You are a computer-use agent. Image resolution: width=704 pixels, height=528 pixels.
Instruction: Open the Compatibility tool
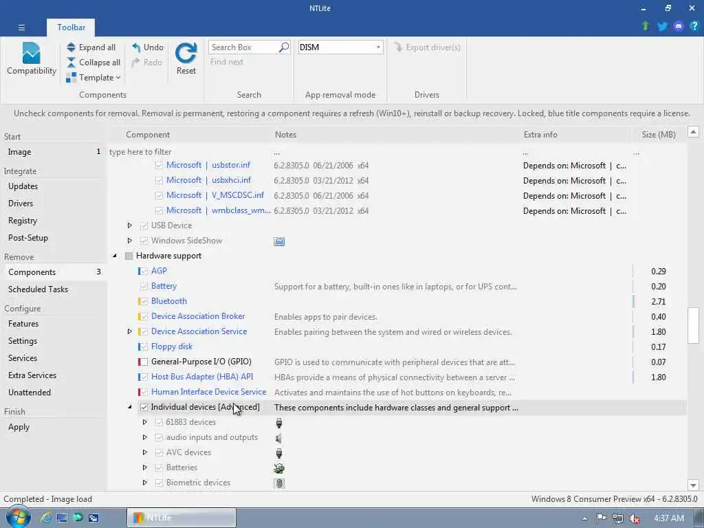(32, 58)
